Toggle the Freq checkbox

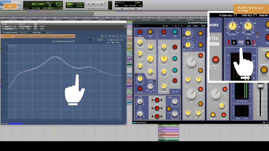(x=111, y=40)
